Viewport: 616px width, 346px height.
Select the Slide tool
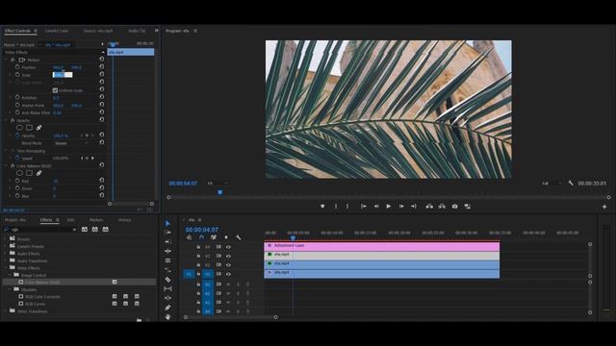pos(167,298)
